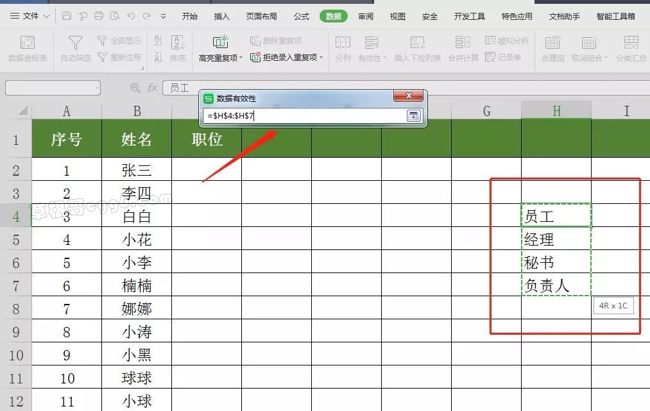Expand the Name Box dropdown arrow
The width and height of the screenshot is (650, 411).
pos(96,88)
